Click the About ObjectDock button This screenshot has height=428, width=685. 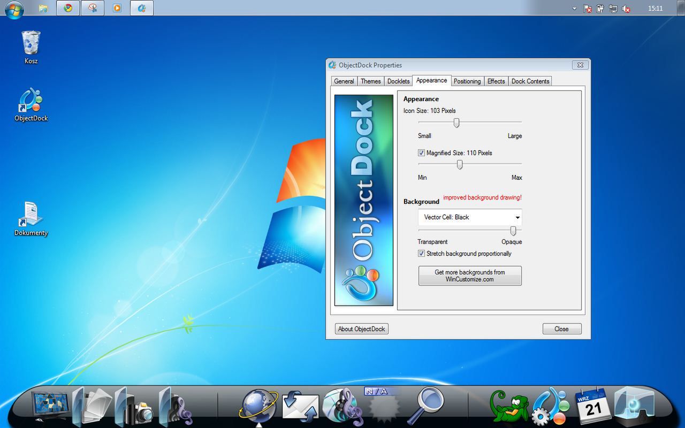pos(362,329)
